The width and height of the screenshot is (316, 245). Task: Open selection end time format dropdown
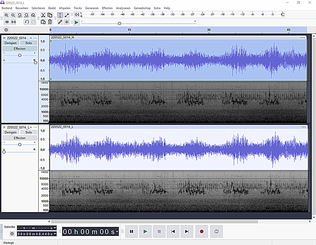tap(55, 234)
